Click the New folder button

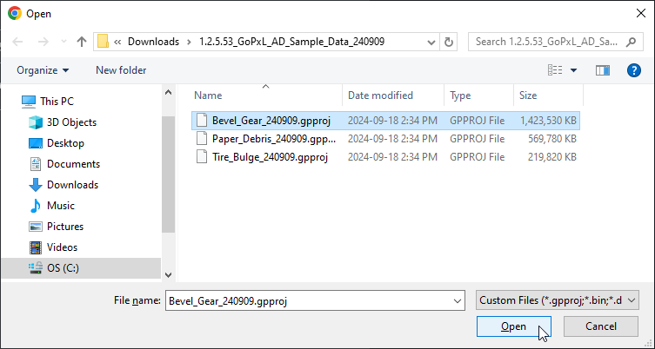[121, 70]
